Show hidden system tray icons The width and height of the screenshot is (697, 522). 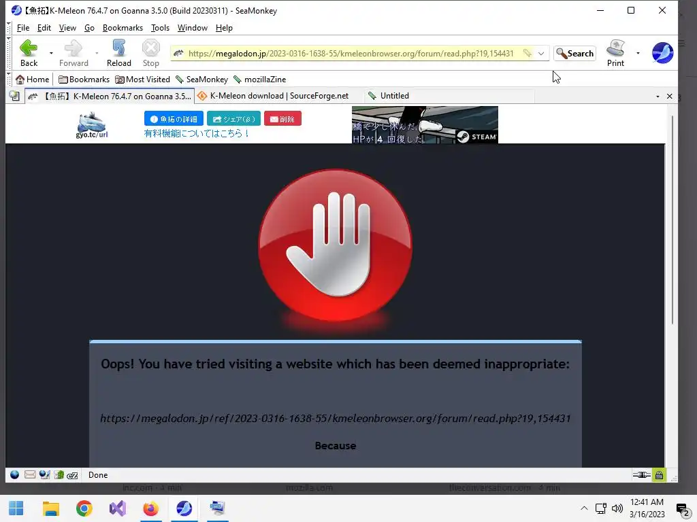584,508
